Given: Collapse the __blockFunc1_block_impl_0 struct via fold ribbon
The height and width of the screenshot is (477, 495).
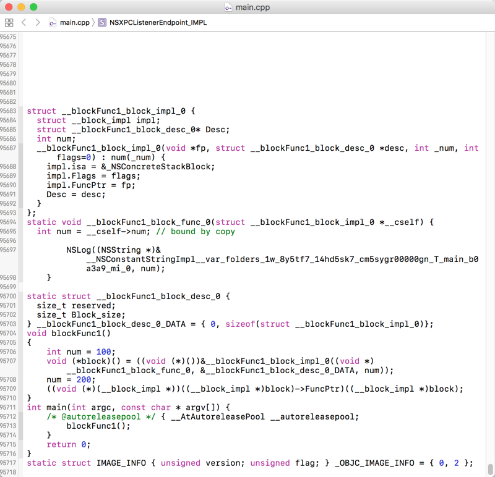Looking at the screenshot, I should point(20,111).
